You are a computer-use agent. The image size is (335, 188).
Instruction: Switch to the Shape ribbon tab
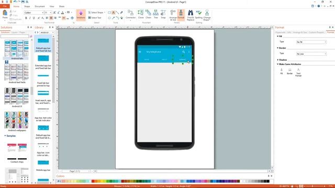pyautogui.click(x=27, y=6)
